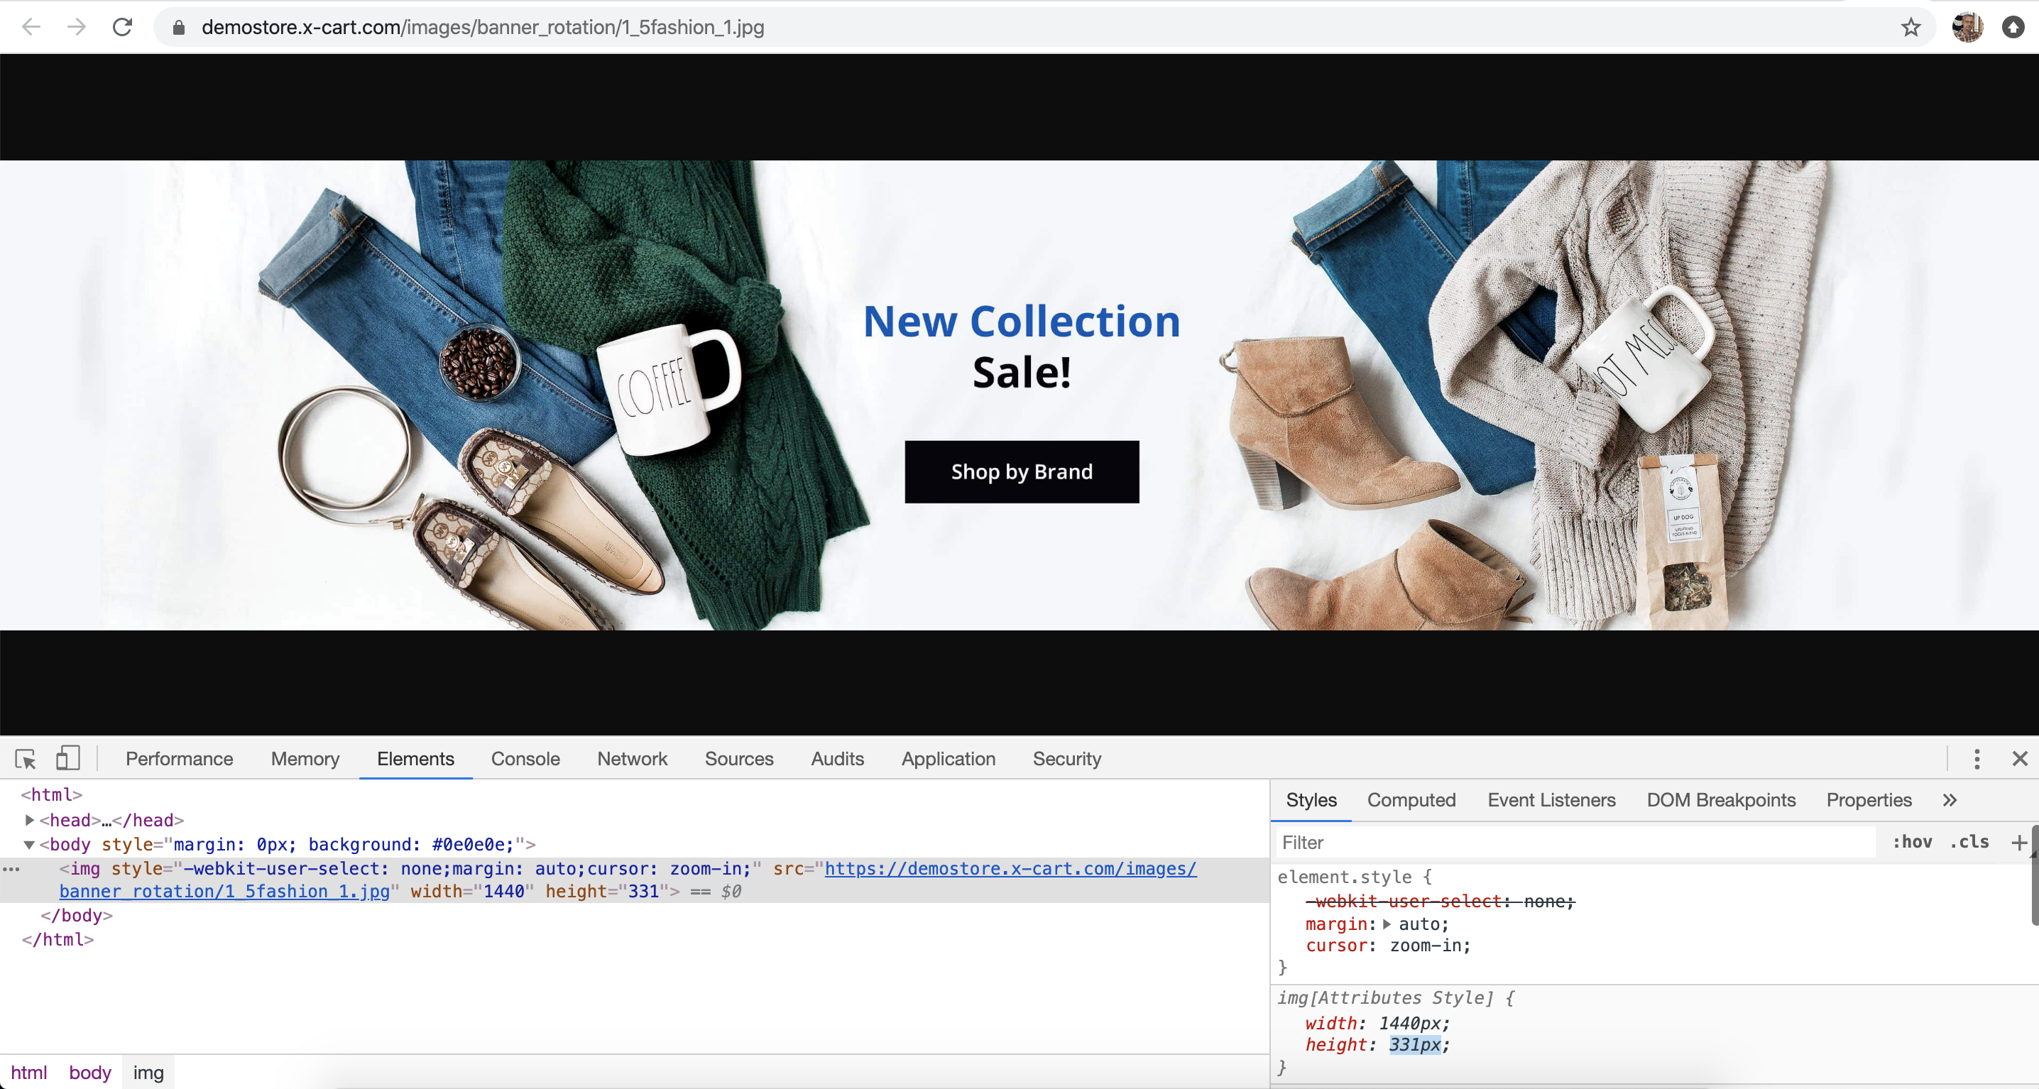Bookmark this page with star icon
Viewport: 2039px width, 1089px height.
coord(1910,28)
